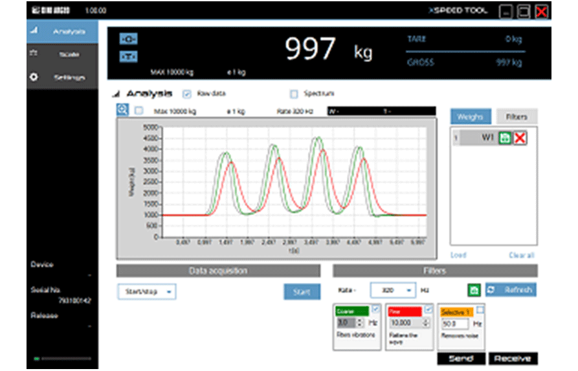The image size is (578, 371).
Task: Click the Send button
Action: [460, 358]
